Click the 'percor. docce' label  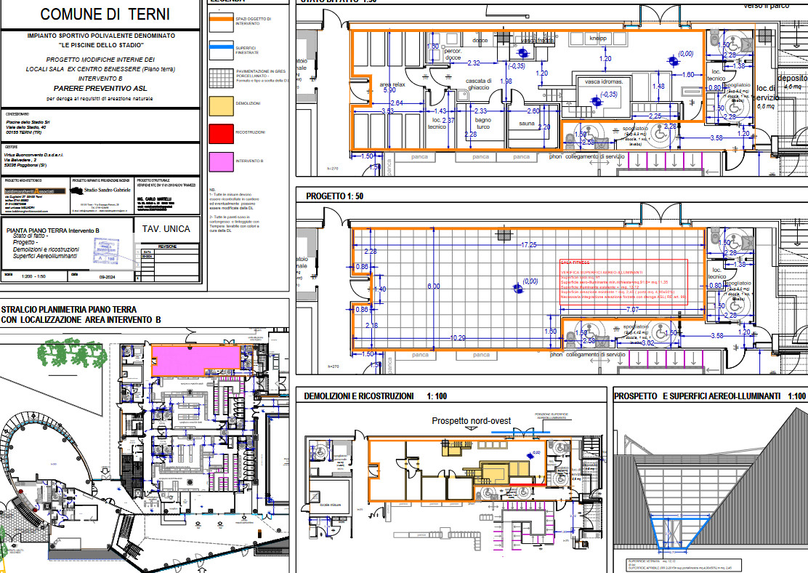[453, 54]
